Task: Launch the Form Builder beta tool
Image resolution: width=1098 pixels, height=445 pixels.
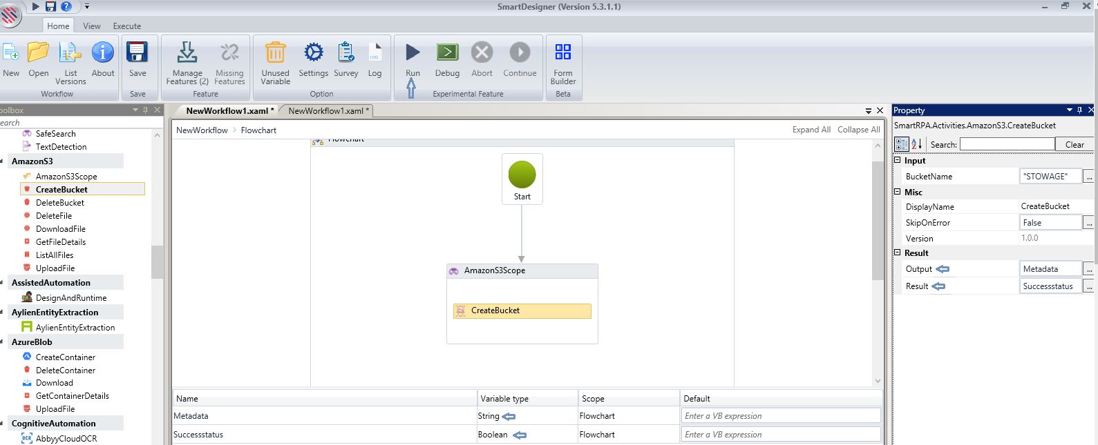Action: (563, 53)
